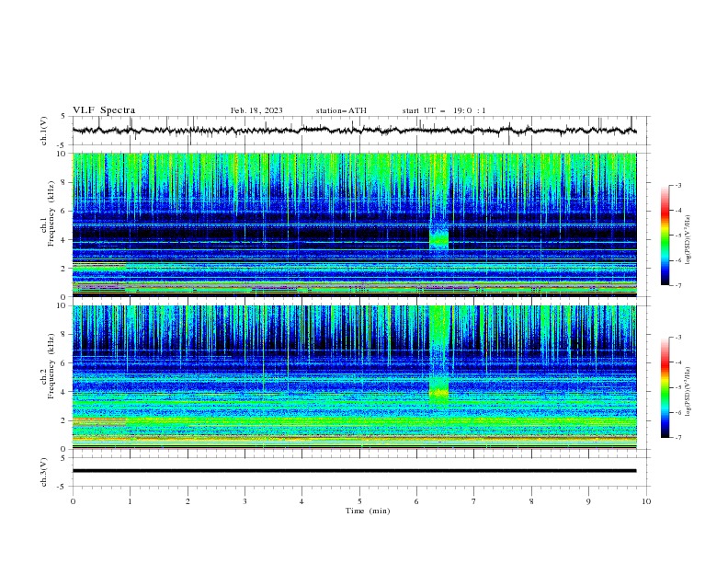
Task: Select the "start UT = 19:0 :1" text
Action: click(x=444, y=110)
